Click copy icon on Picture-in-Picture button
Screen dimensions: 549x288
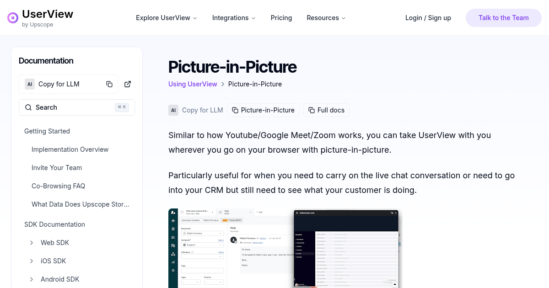pyautogui.click(x=235, y=110)
